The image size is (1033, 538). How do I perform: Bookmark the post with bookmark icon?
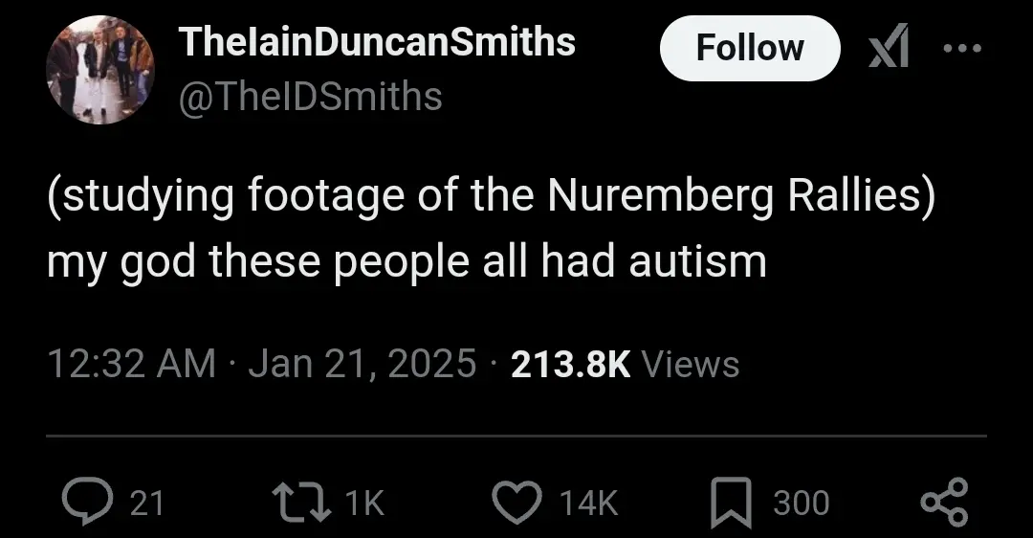[x=731, y=503]
